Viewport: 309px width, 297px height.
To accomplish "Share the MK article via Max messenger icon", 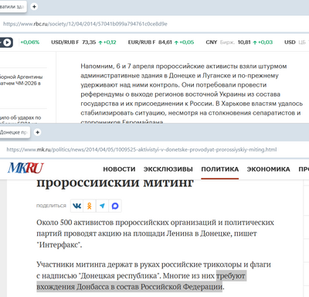I will [115, 206].
